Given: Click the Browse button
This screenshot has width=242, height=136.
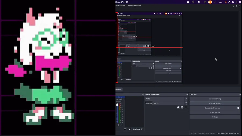Looking at the screenshot, I should pos(119,90).
